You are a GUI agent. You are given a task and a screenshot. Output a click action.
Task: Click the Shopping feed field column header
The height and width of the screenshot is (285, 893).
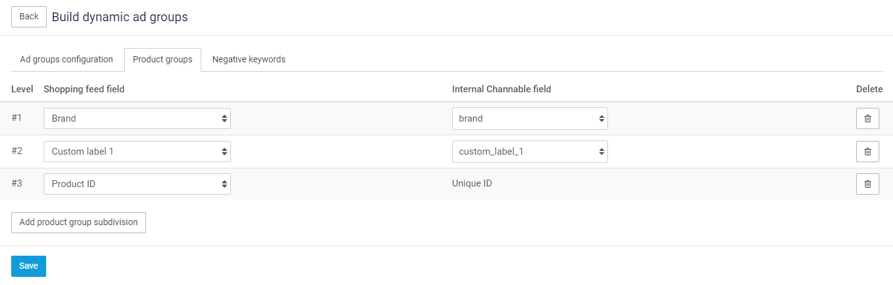pyautogui.click(x=84, y=89)
